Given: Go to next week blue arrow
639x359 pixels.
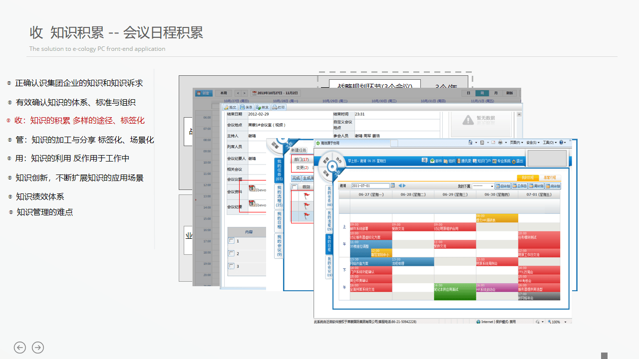Looking at the screenshot, I should click(404, 185).
